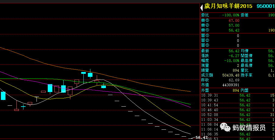Click the 外盤 label
Image resolution: width=275 pixels, height=140 pixels.
(205, 90)
